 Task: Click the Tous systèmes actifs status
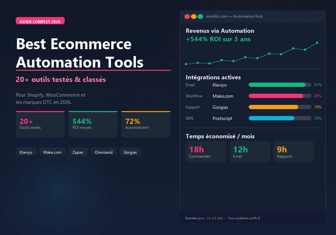(x=244, y=218)
